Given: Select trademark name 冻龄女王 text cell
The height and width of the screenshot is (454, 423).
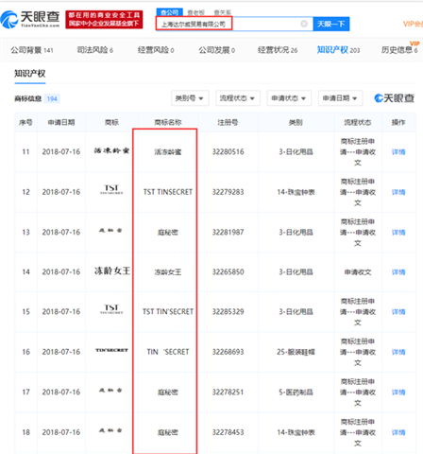Looking at the screenshot, I should point(168,272).
